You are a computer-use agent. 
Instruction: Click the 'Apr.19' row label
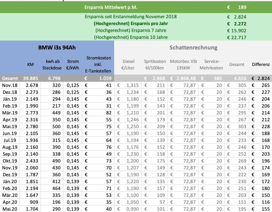[10, 120]
